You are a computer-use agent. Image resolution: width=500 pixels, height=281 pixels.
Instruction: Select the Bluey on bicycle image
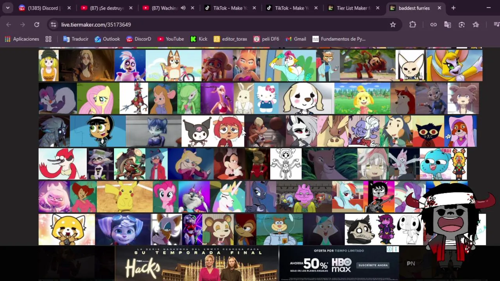(x=173, y=66)
